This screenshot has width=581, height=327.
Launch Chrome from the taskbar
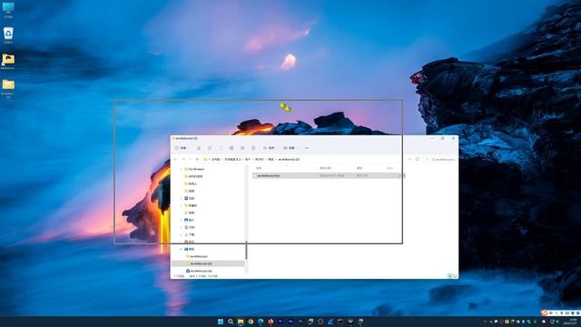point(251,322)
